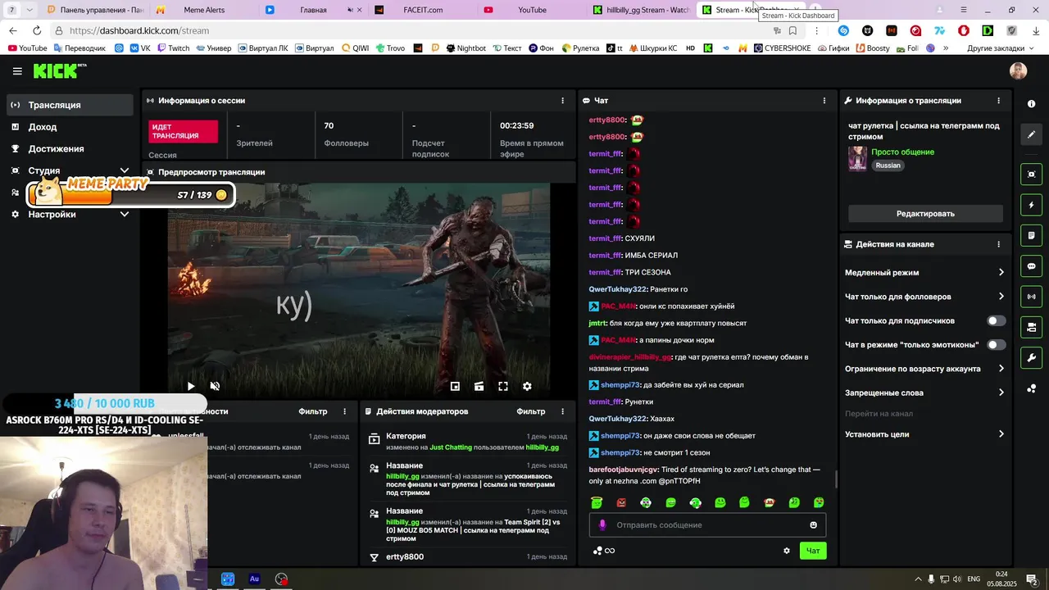1049x590 pixels.
Task: Open Moderator actions Фильтр dropdown
Action: coord(530,411)
